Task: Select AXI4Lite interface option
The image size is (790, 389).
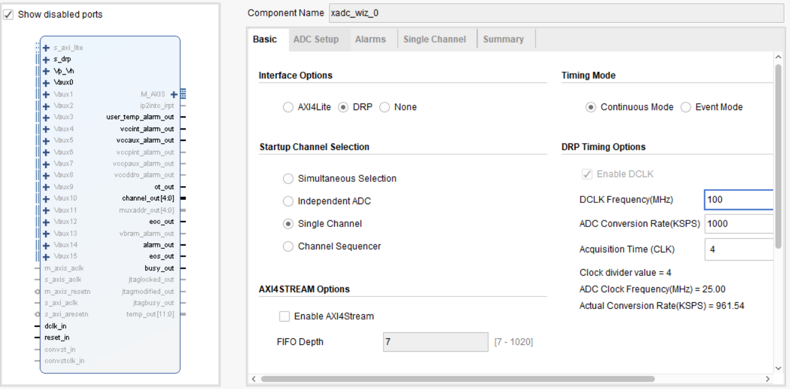Action: point(288,107)
